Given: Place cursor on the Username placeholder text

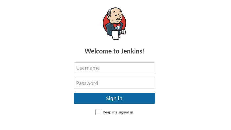Looking at the screenshot, I should pyautogui.click(x=88, y=68).
